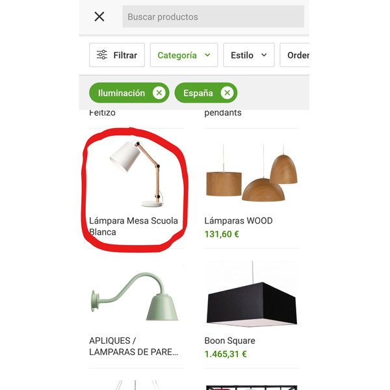Viewport: 390px width, 390px height.
Task: Click the Buscar productos search field
Action: (213, 17)
